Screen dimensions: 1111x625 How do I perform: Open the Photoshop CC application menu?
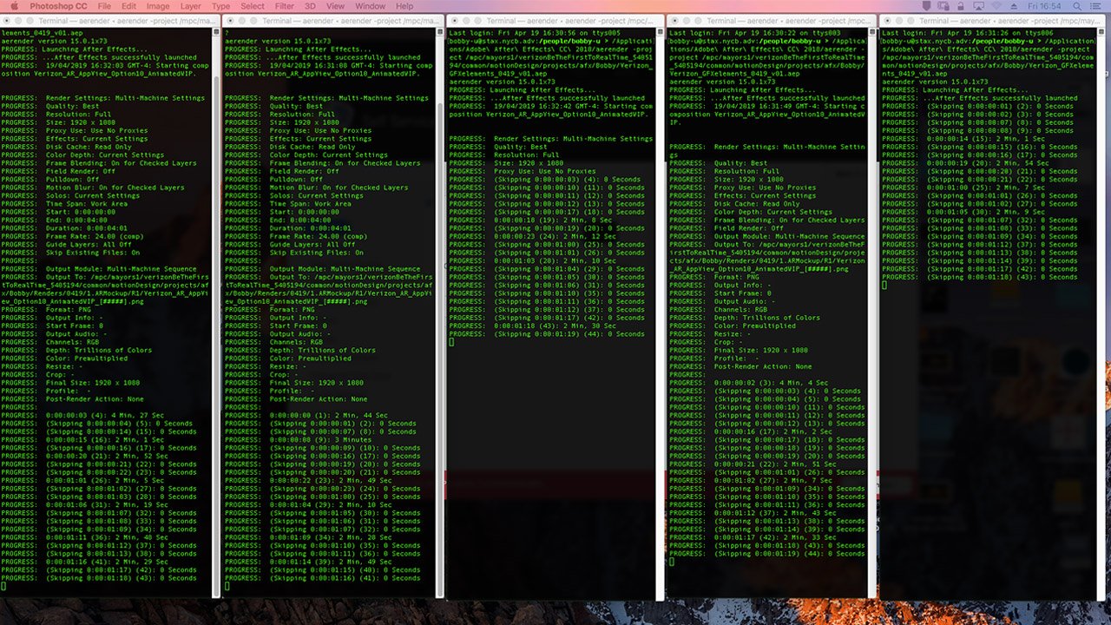58,6
